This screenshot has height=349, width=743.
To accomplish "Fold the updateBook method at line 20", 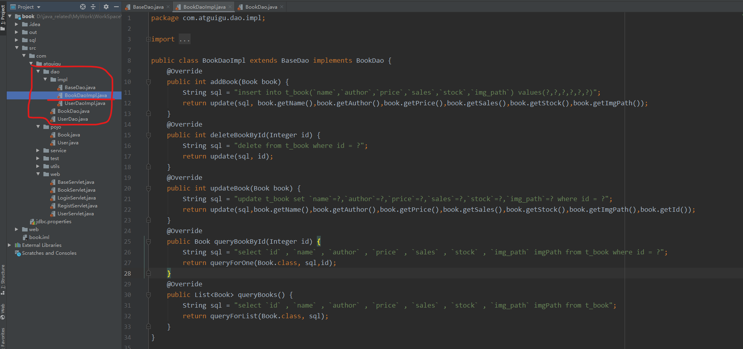I will point(148,188).
